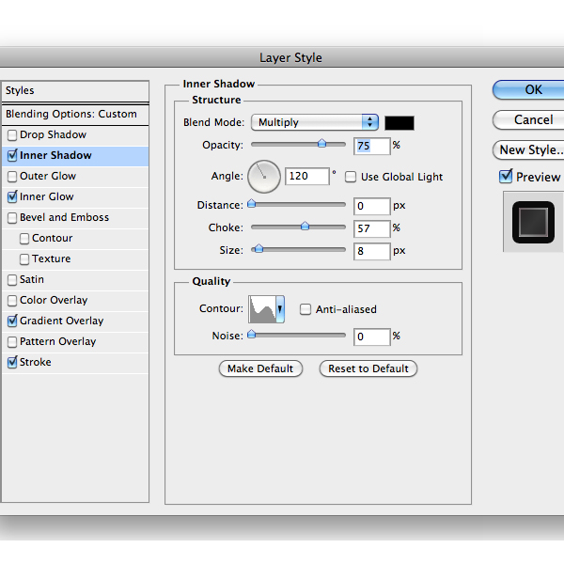Screen dimensions: 564x564
Task: Open the Contour picker dropdown arrow
Action: tap(280, 309)
